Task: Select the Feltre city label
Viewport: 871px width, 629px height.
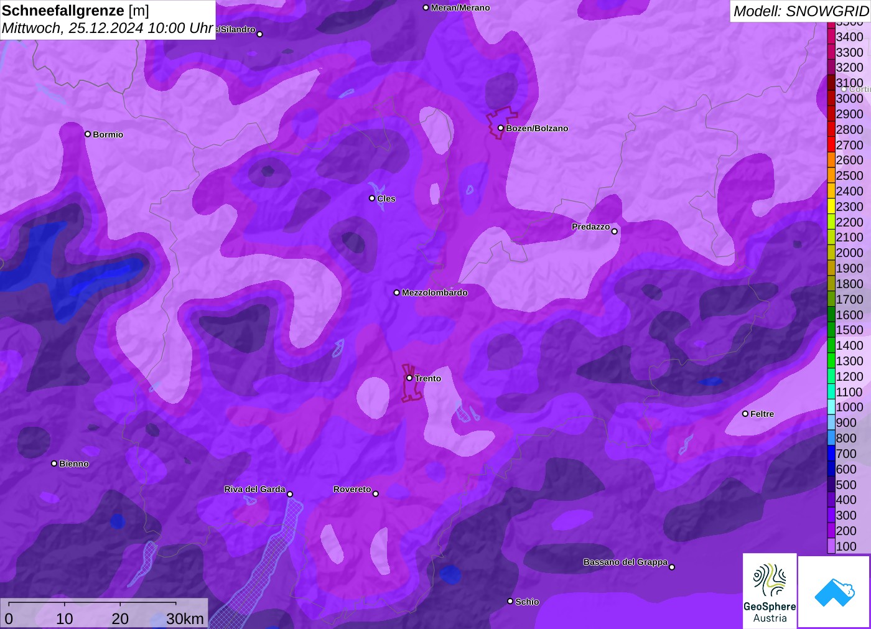Action: click(x=762, y=414)
